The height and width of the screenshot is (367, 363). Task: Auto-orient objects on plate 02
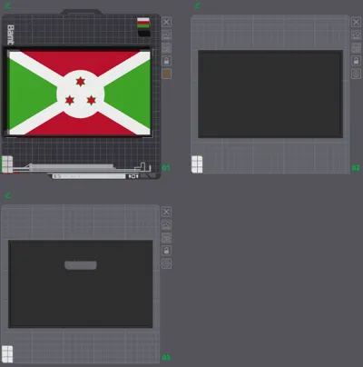tap(356, 35)
